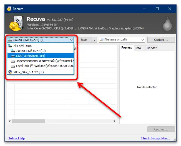
Task: Switch to the Preview tab
Action: pyautogui.click(x=127, y=47)
